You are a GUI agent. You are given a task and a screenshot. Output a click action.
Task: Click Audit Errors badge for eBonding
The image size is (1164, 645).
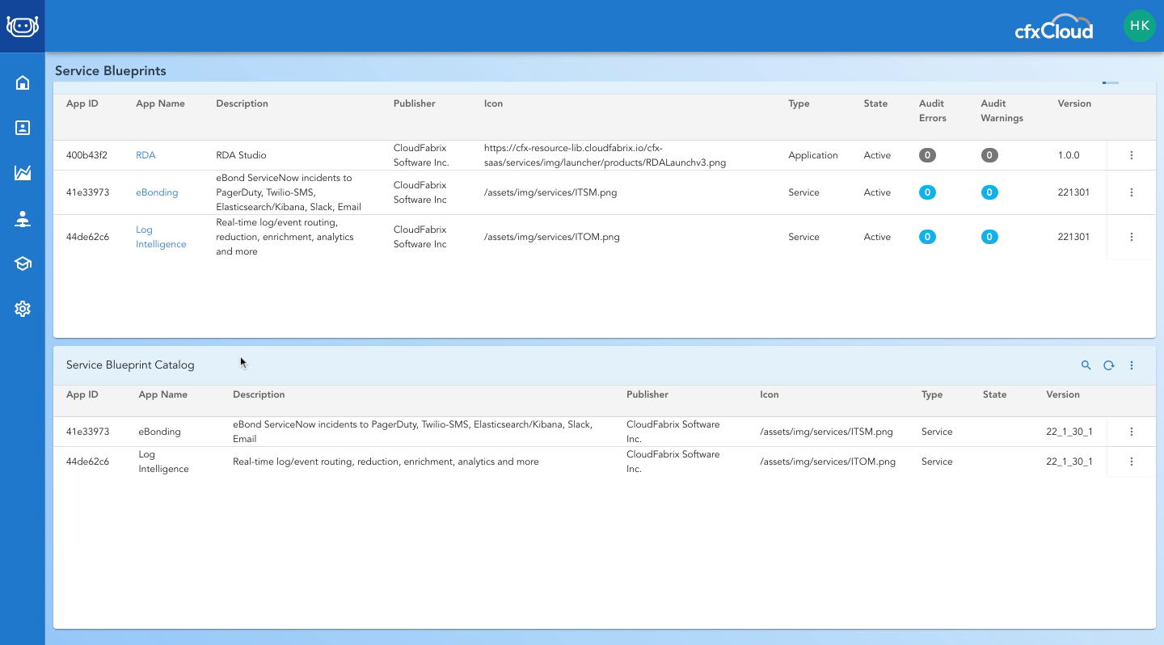coord(927,192)
